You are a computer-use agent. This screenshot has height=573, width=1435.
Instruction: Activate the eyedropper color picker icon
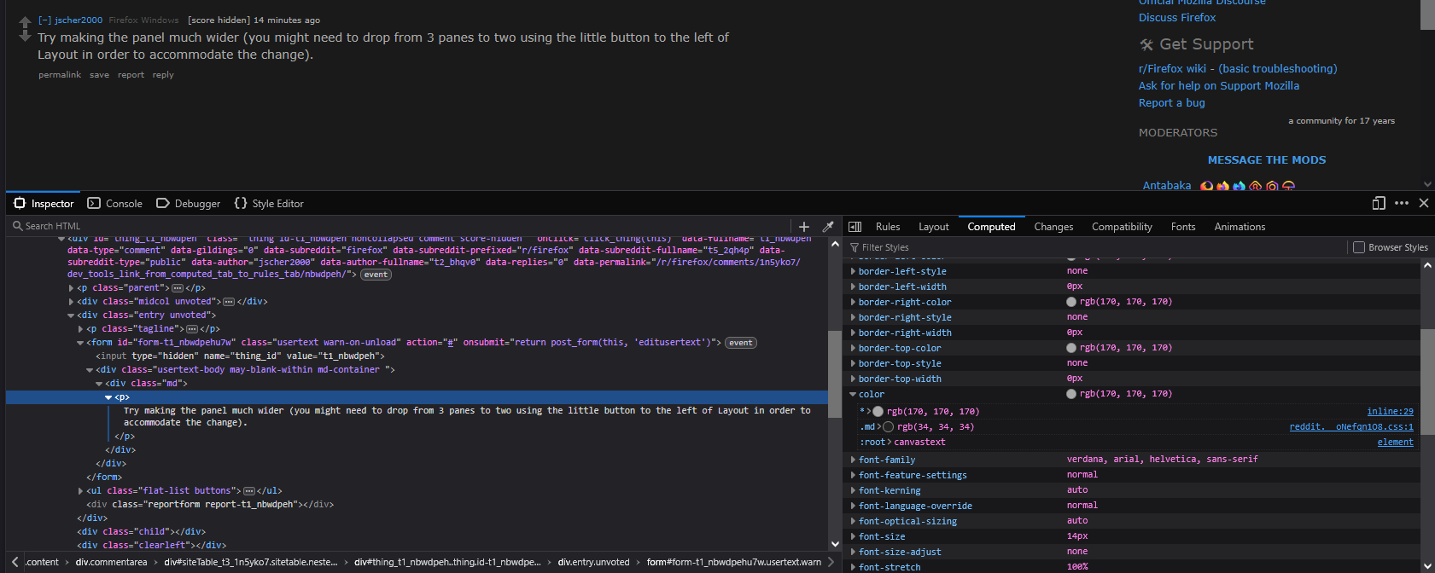point(827,227)
